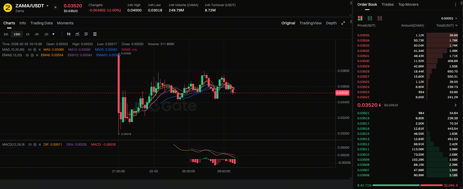Click the 24h Turnover value 8.72M
The image size is (463, 189).
210,10
